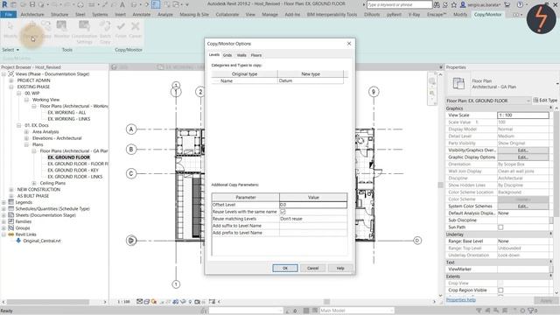Click the Sun Path icon in view control bar
Screen dimensions: 560x315
click(154, 302)
